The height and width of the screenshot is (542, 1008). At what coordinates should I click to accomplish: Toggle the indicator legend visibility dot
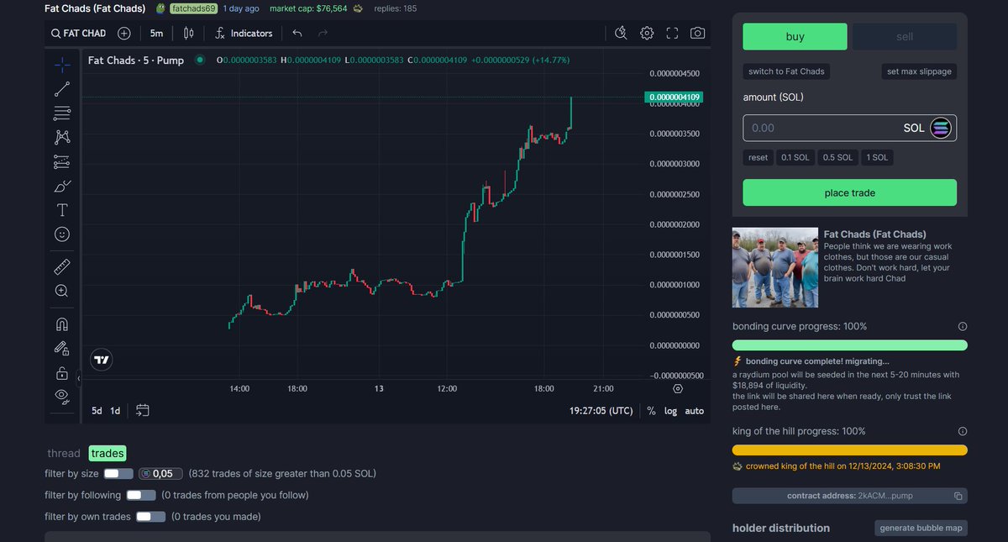coord(200,61)
